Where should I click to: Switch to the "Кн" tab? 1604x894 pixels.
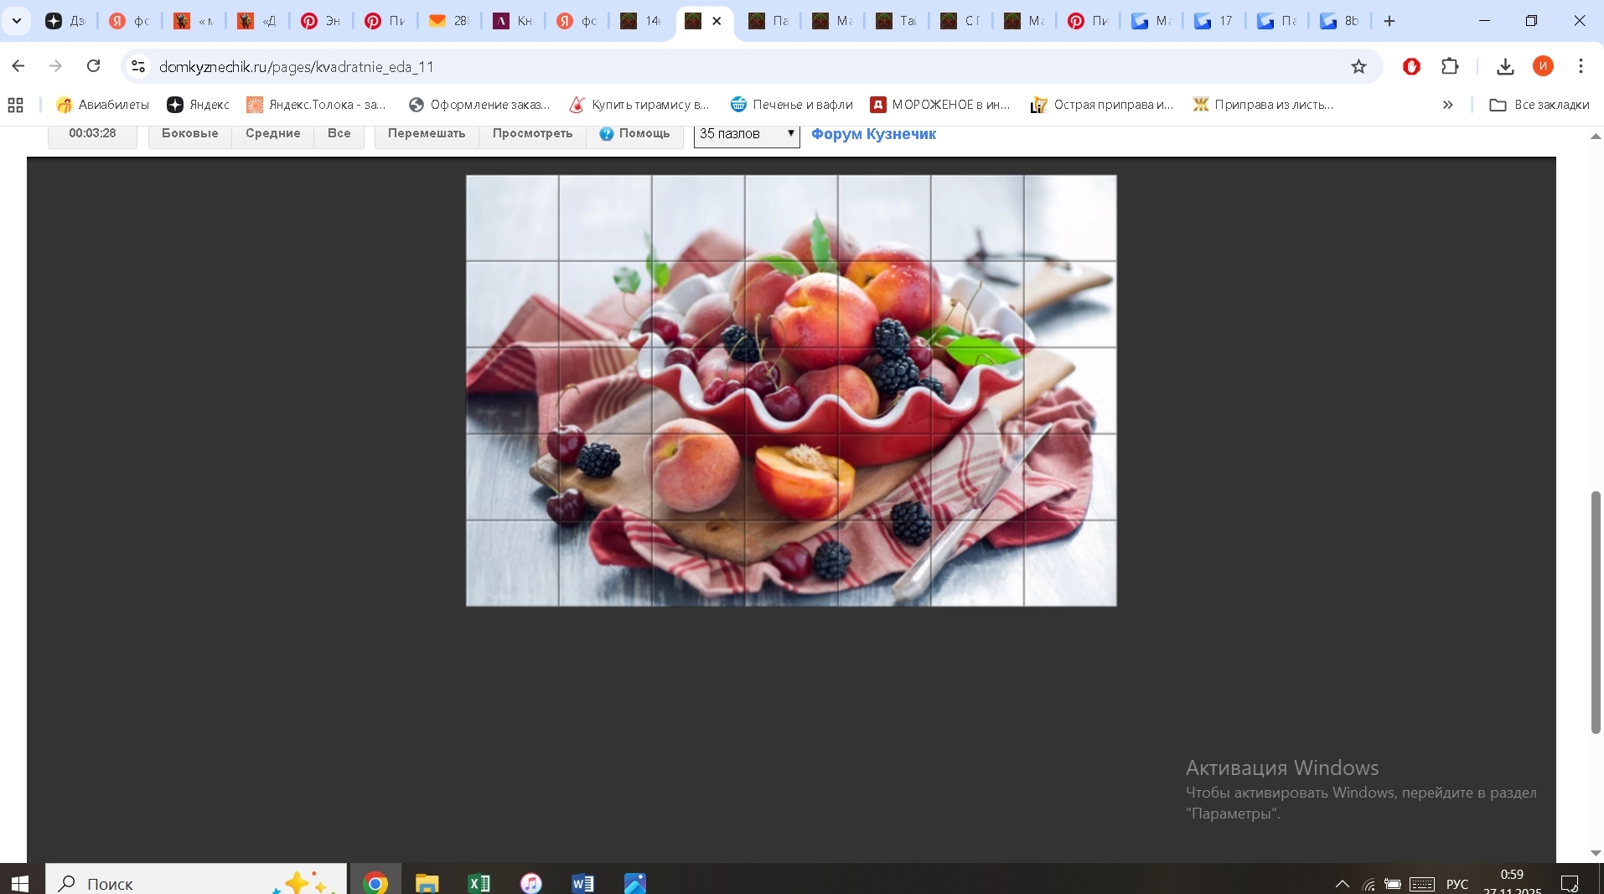coord(513,21)
